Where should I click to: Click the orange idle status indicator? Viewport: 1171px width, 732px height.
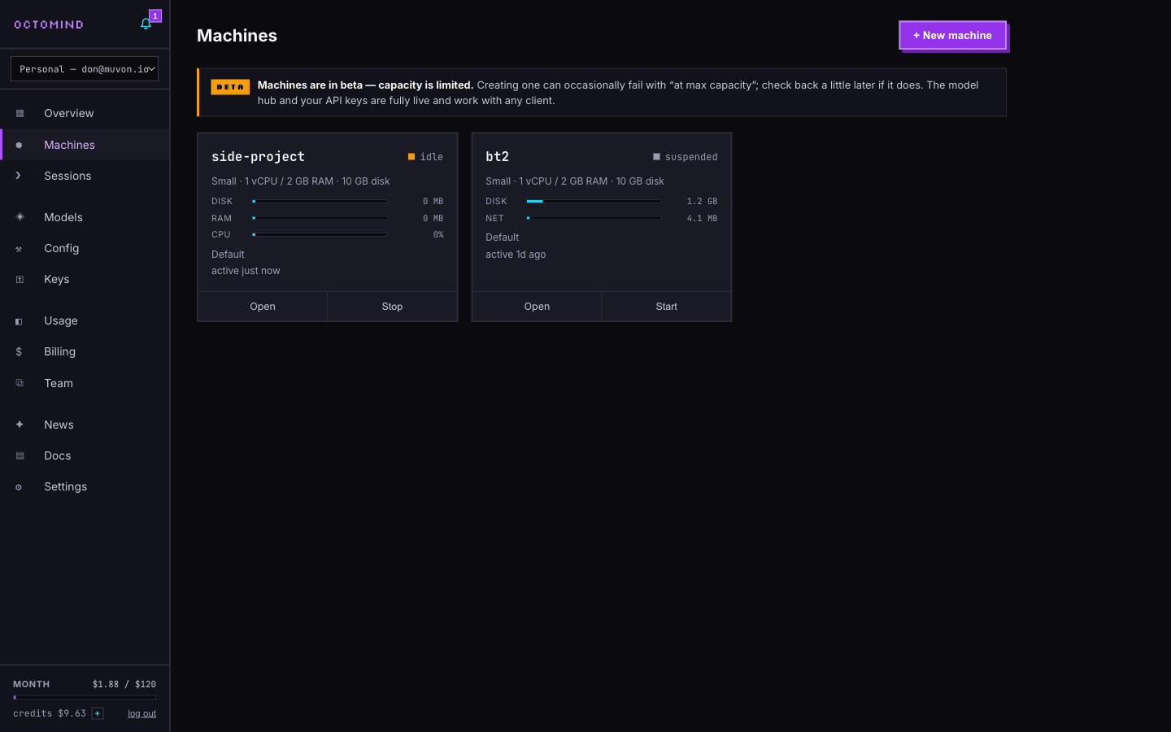(411, 157)
